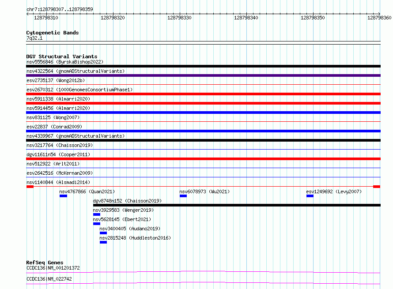Open the esv22837 (Conrad2009) variant label
The width and height of the screenshot is (393, 289).
(54, 127)
